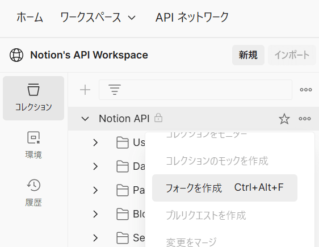Expand the Se folder chevron
Image resolution: width=319 pixels, height=247 pixels.
(x=95, y=238)
